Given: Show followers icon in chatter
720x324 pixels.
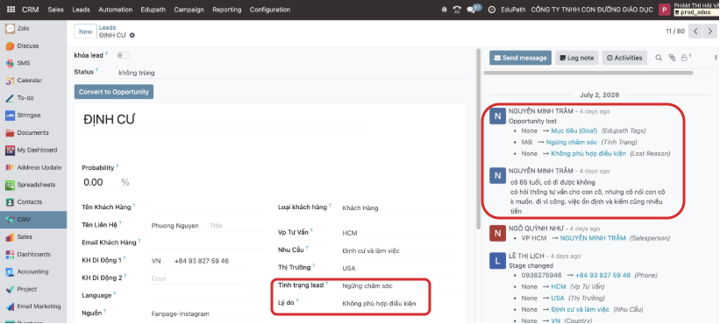Looking at the screenshot, I should coord(686,58).
